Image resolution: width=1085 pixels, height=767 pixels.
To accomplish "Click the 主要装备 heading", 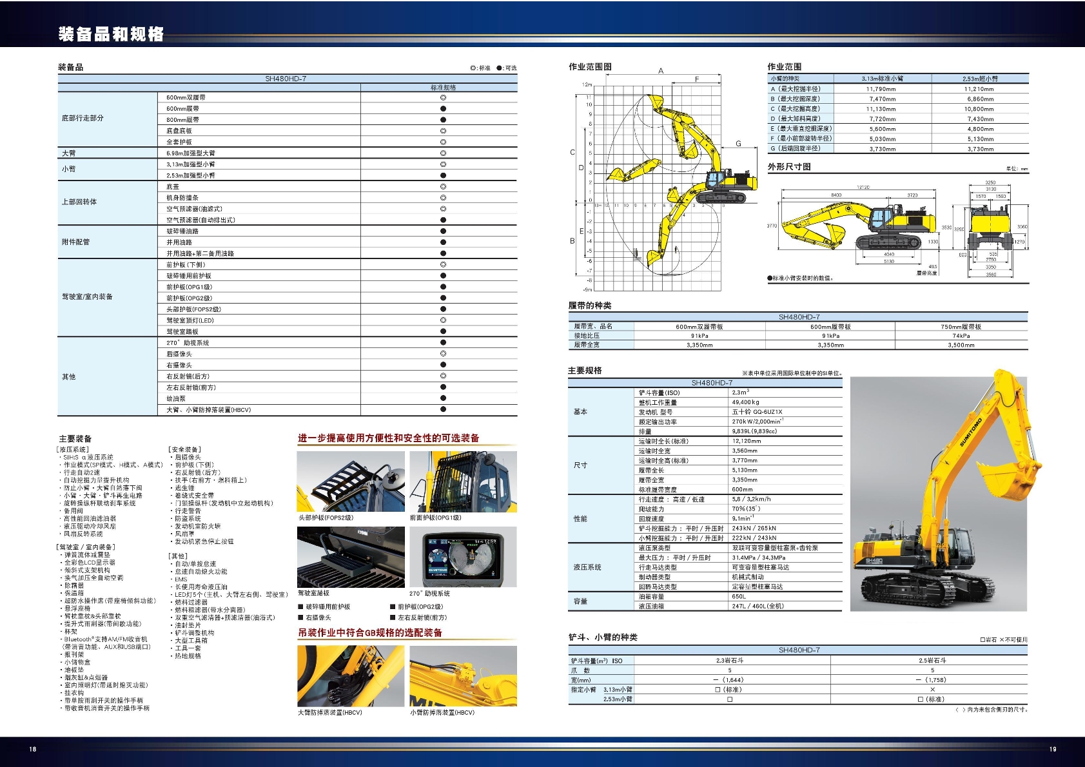I will point(75,438).
